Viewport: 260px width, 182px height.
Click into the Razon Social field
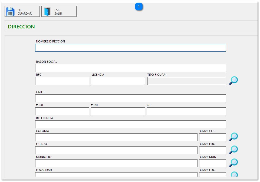pos(130,68)
